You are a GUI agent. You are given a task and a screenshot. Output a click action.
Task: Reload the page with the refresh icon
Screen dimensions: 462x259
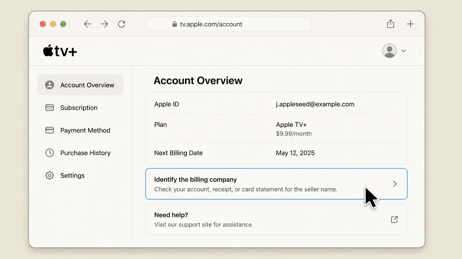point(122,24)
